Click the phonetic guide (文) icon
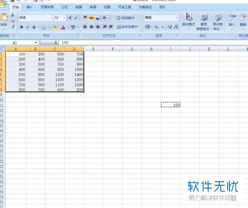The width and height of the screenshot is (248, 208). 73,27
